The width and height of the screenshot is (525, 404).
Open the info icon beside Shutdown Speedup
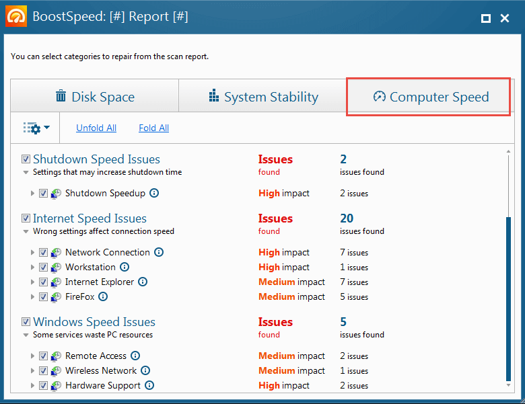pos(154,193)
